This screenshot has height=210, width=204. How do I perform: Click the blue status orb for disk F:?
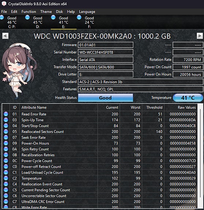[x=79, y=18]
